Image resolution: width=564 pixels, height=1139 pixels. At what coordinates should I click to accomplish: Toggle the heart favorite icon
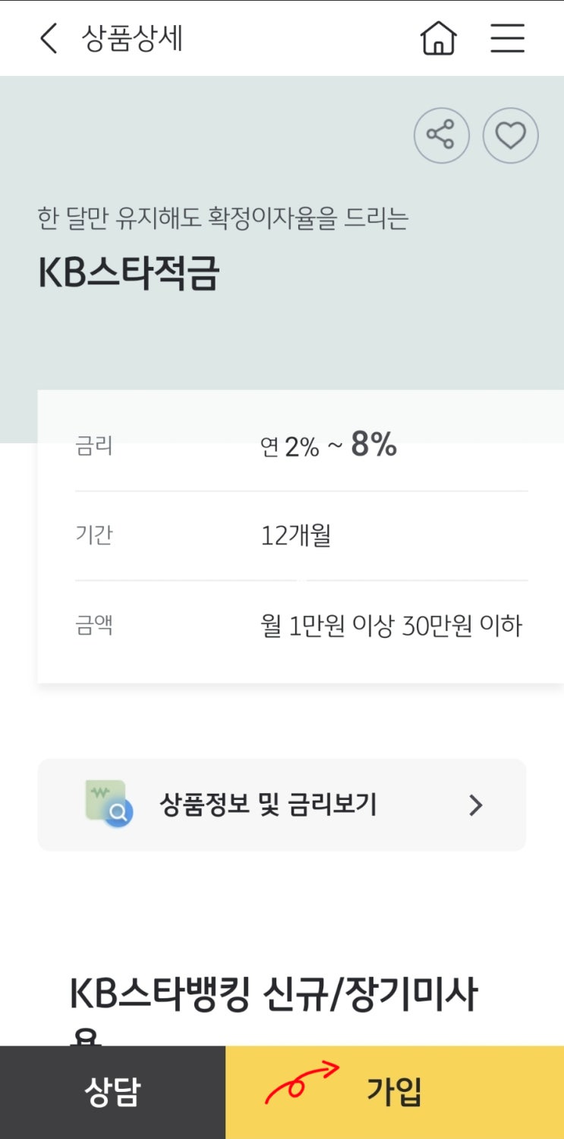(x=510, y=136)
